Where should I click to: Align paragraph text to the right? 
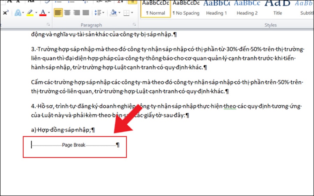click(x=76, y=13)
